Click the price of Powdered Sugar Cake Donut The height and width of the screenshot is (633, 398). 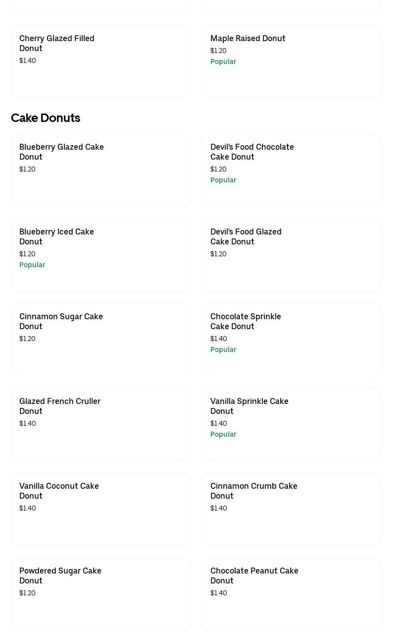pyautogui.click(x=27, y=593)
